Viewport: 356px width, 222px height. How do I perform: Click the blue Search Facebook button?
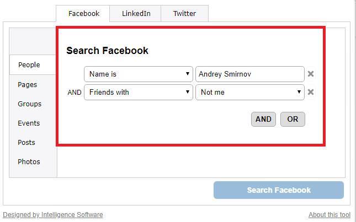point(279,190)
